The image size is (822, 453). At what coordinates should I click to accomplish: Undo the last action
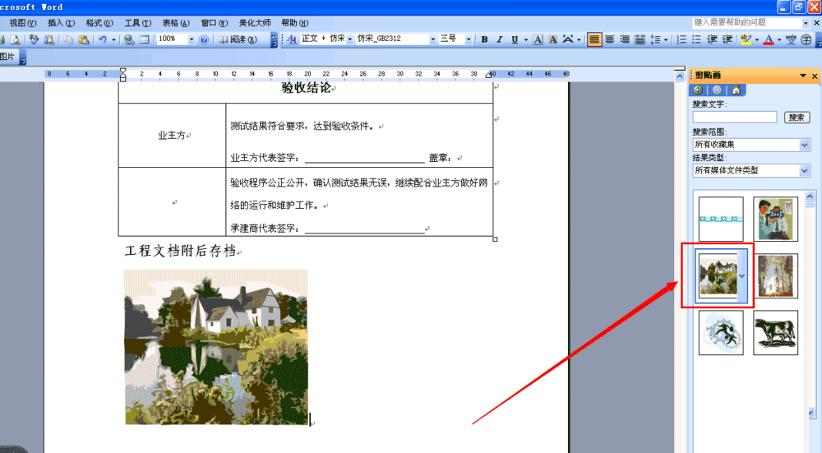(103, 39)
